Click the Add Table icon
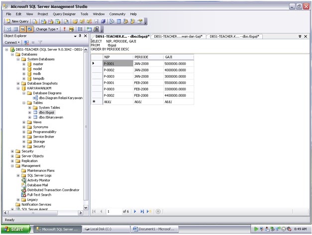 (89, 29)
